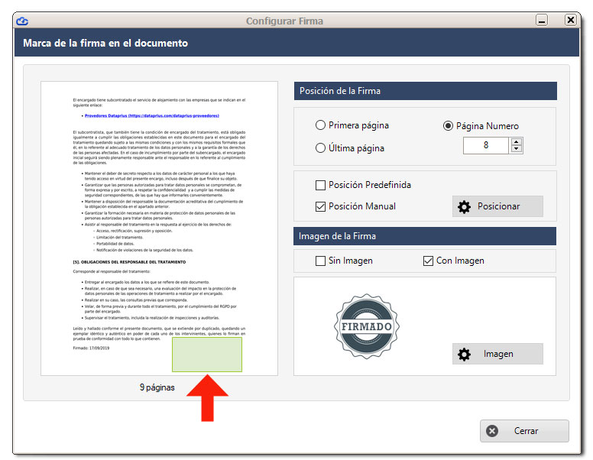This screenshot has height=460, width=593.
Task: Decrease page number with the down arrow
Action: [x=517, y=149]
